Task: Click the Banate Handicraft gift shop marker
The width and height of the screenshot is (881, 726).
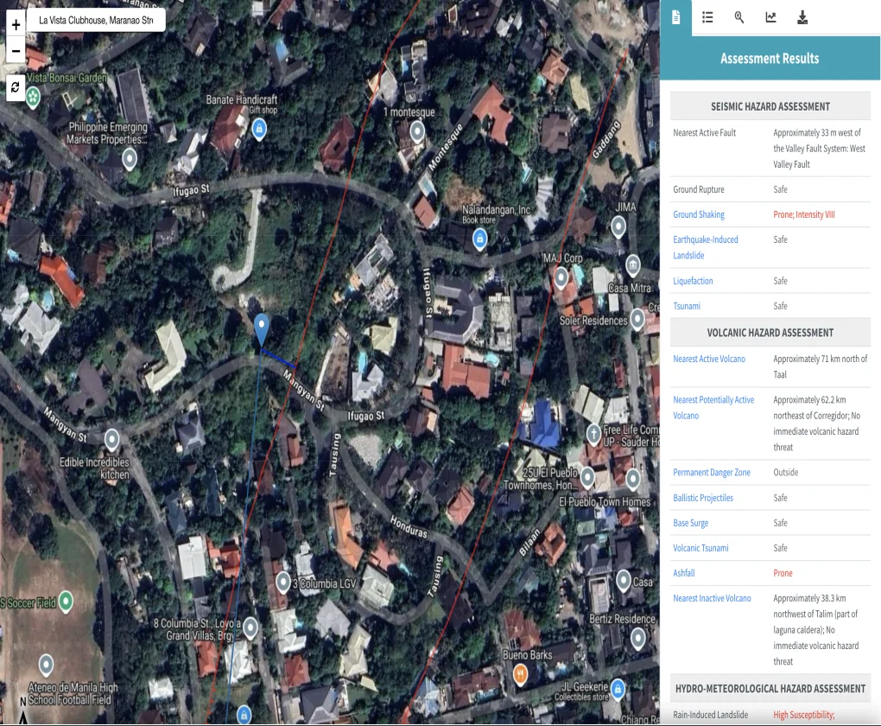Action: click(257, 130)
